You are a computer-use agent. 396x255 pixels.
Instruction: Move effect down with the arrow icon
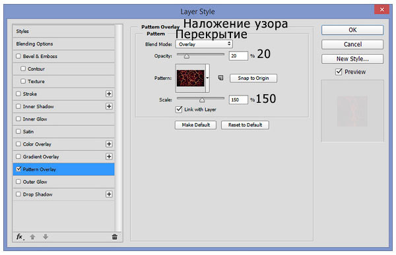(x=46, y=237)
